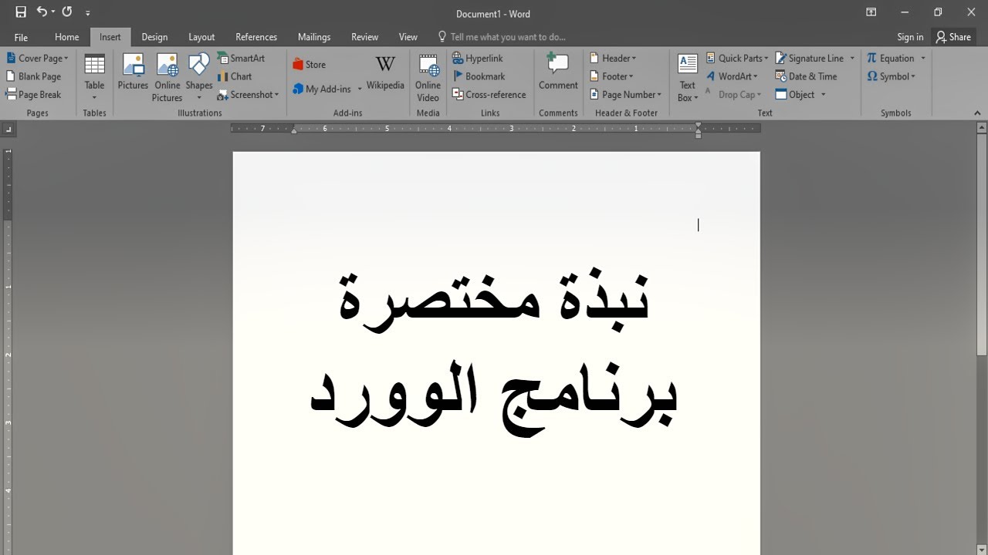Insert a Blank Page

coord(34,76)
